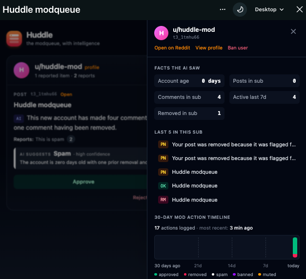This screenshot has width=306, height=279.
Task: Click the Approve button
Action: [81, 182]
